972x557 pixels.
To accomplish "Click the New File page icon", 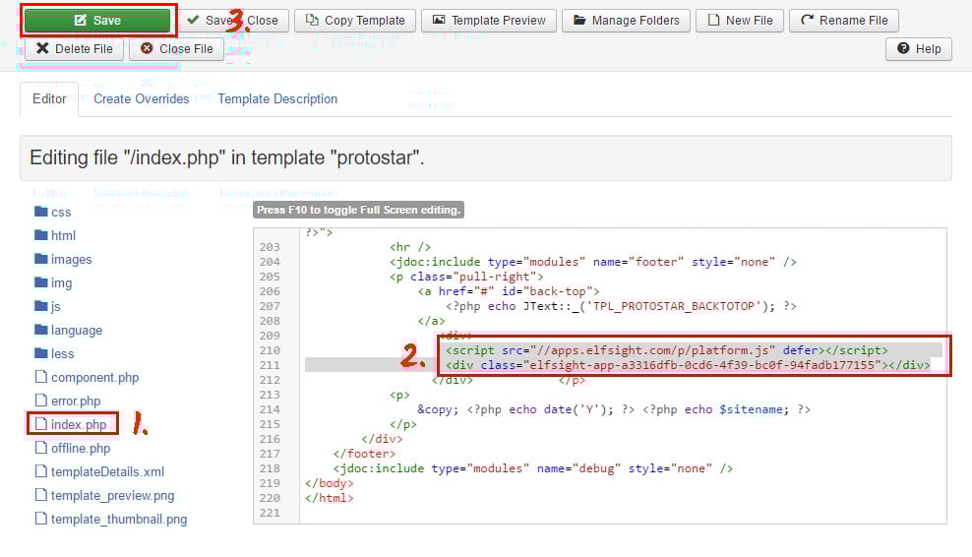I will click(714, 20).
